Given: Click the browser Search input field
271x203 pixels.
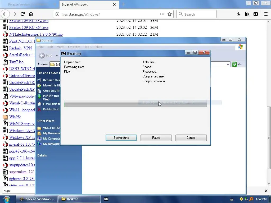Looking at the screenshot, I should (196, 14).
